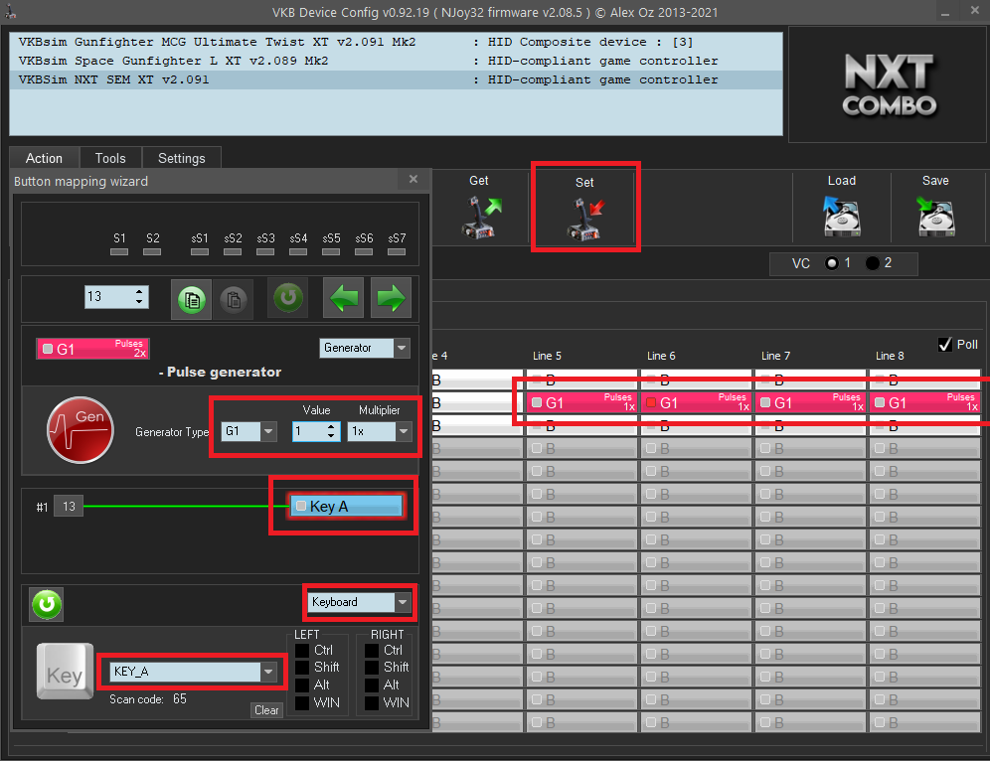Enable the LEFT Ctrl modifier checkbox
990x761 pixels.
point(302,651)
